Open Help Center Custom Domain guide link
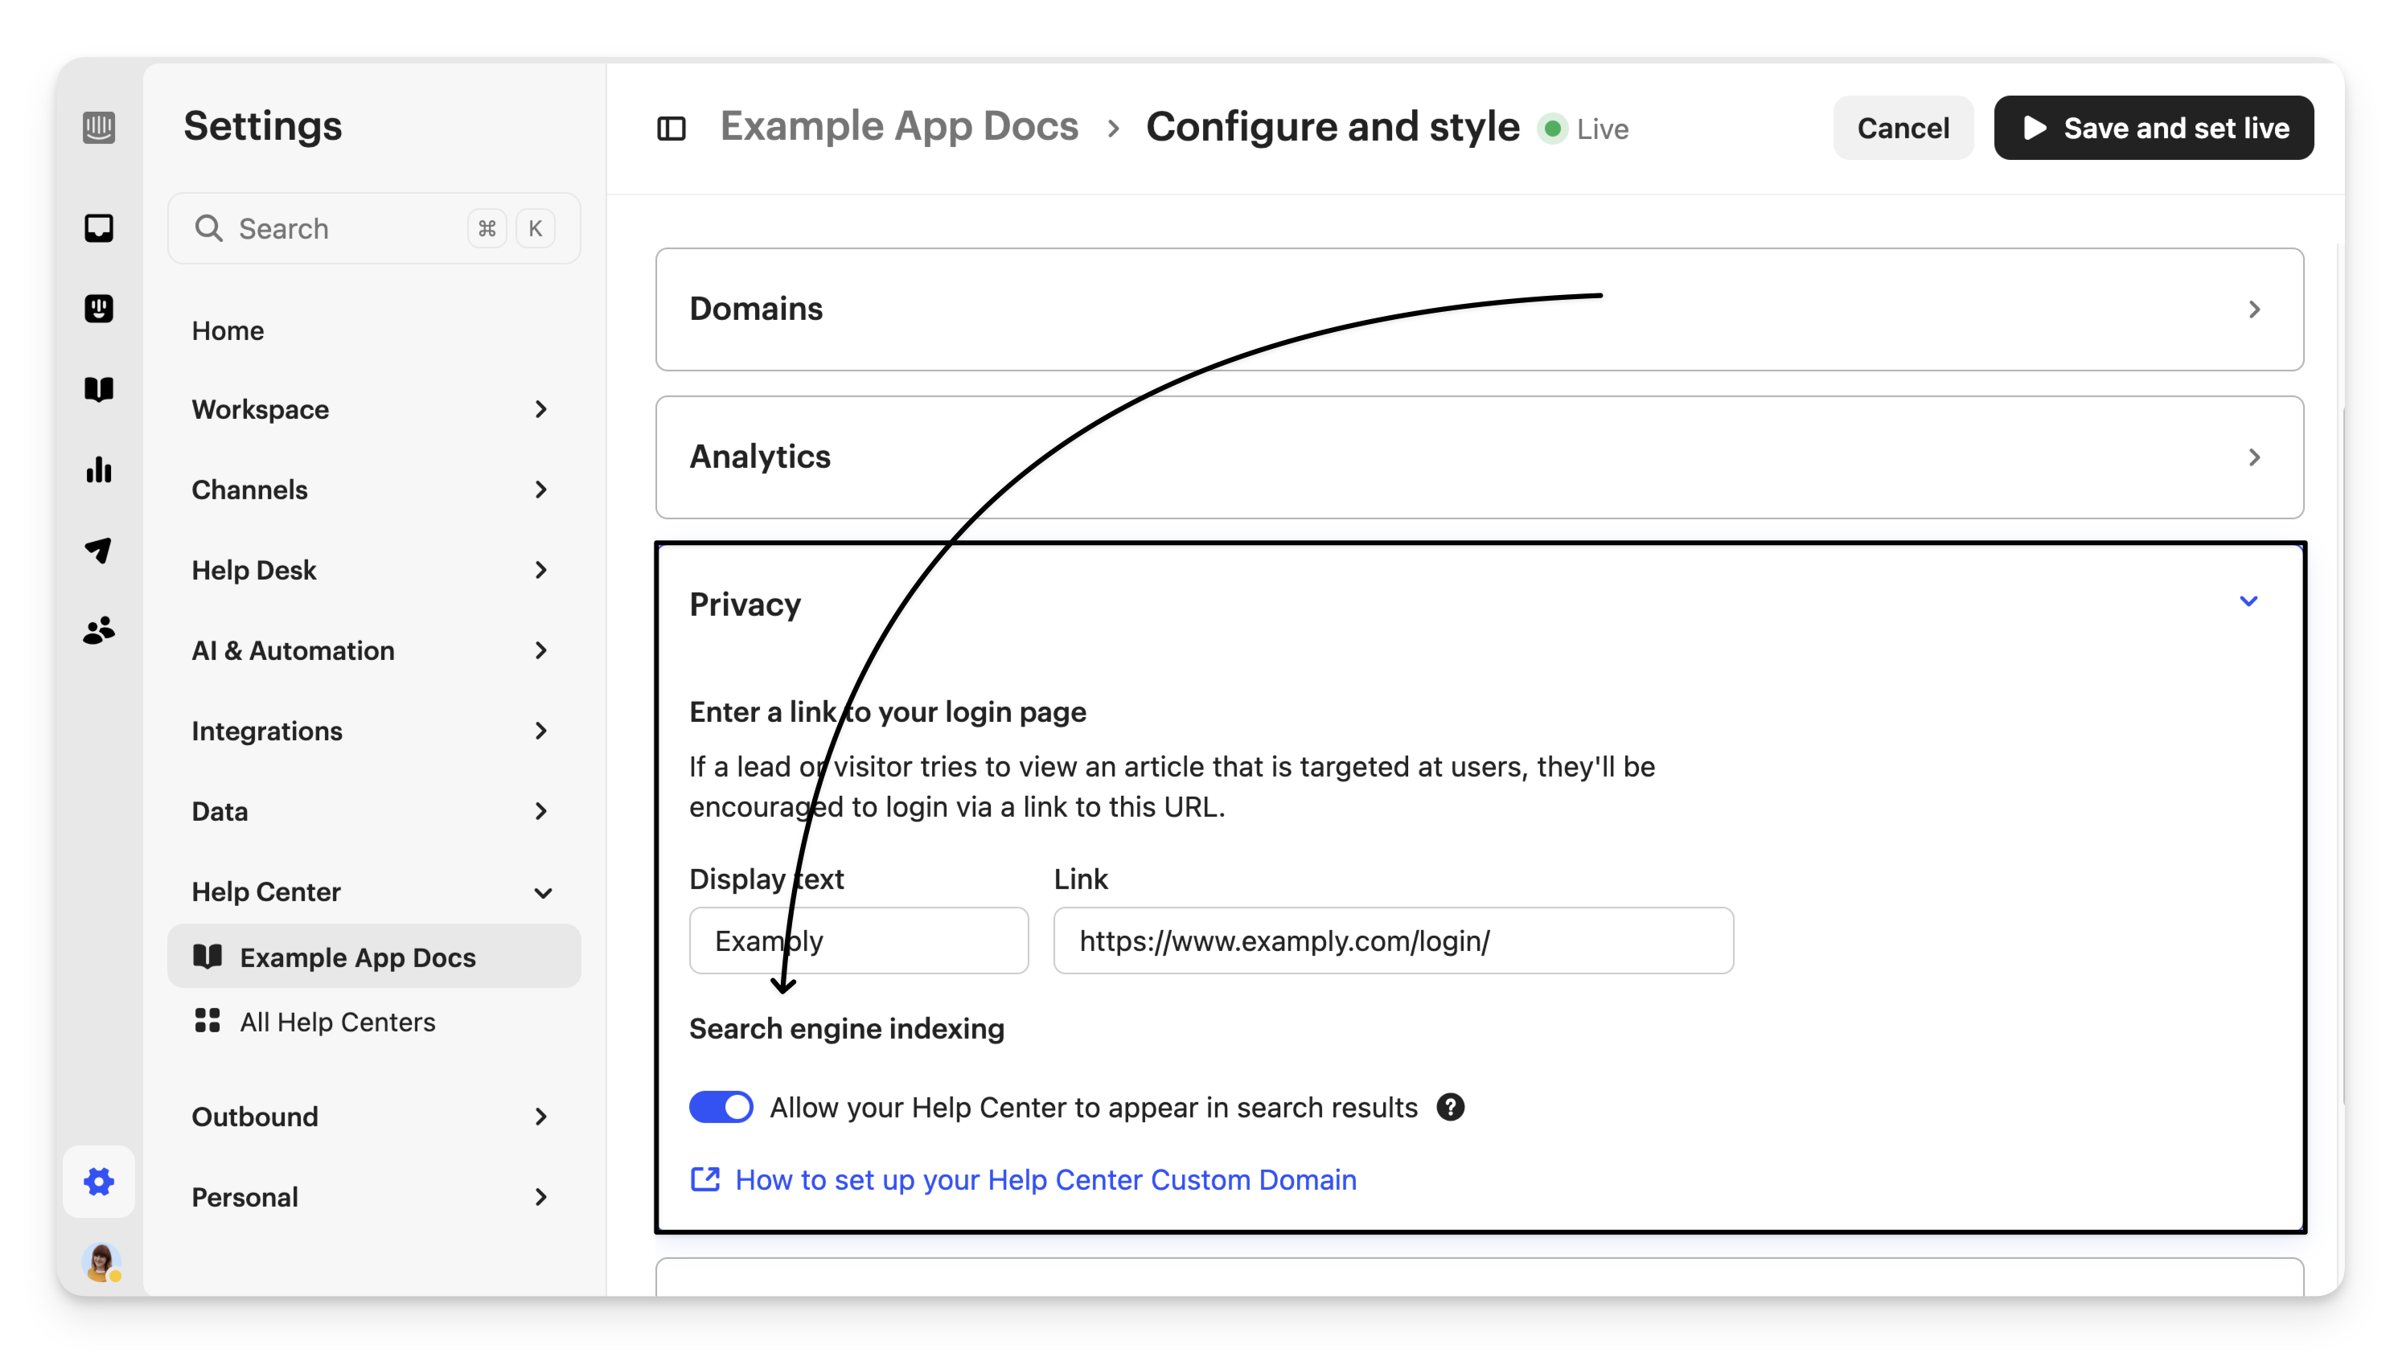The width and height of the screenshot is (2402, 1353). click(1045, 1179)
